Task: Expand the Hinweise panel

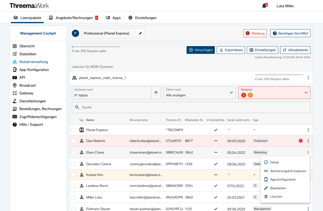Action: [x=305, y=93]
